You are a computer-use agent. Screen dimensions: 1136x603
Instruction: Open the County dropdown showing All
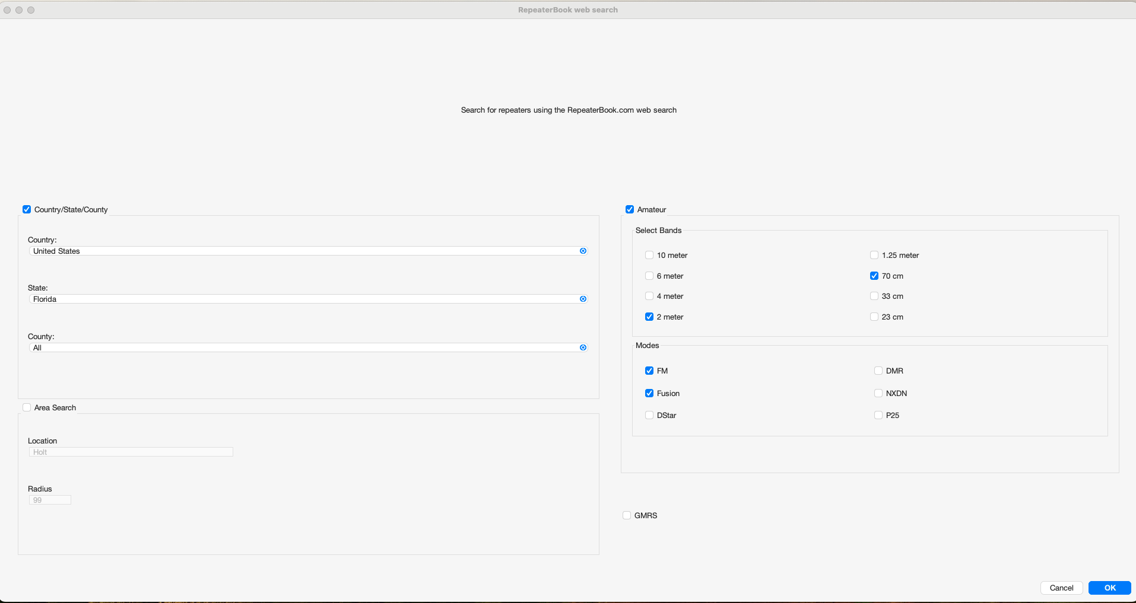[x=309, y=347]
